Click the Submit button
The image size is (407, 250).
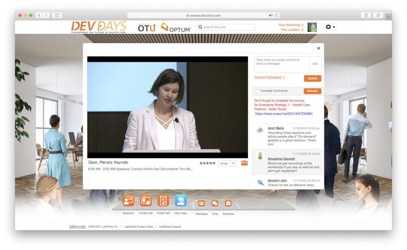(x=313, y=79)
